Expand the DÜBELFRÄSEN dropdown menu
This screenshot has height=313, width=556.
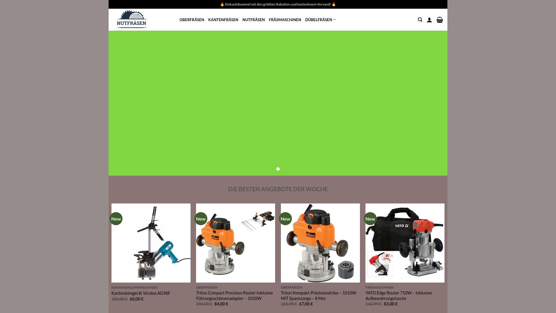(x=319, y=20)
